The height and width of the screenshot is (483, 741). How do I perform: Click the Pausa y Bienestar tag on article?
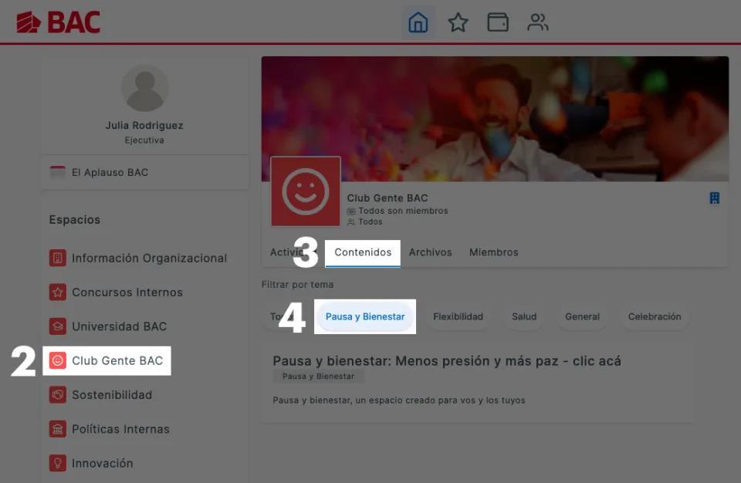tap(318, 377)
